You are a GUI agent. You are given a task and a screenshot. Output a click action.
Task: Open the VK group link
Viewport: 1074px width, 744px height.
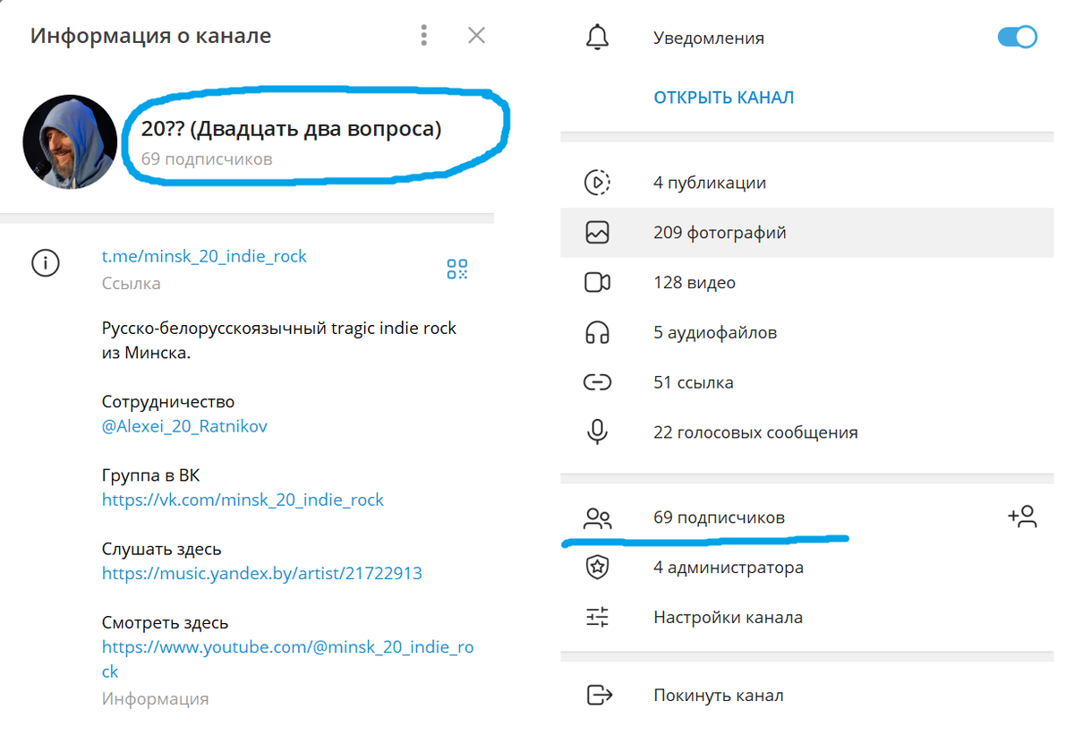tap(243, 499)
